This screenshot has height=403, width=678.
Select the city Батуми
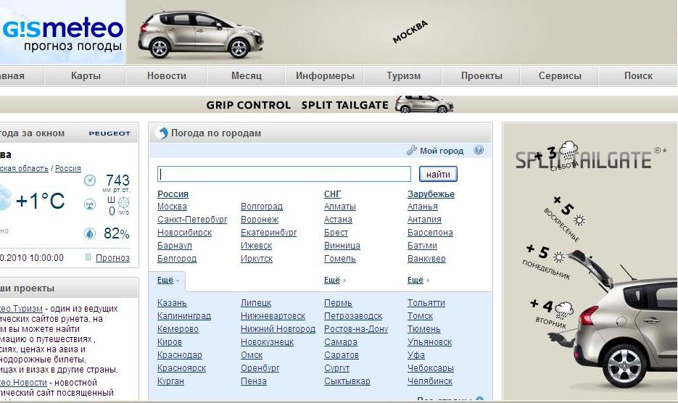(x=422, y=246)
